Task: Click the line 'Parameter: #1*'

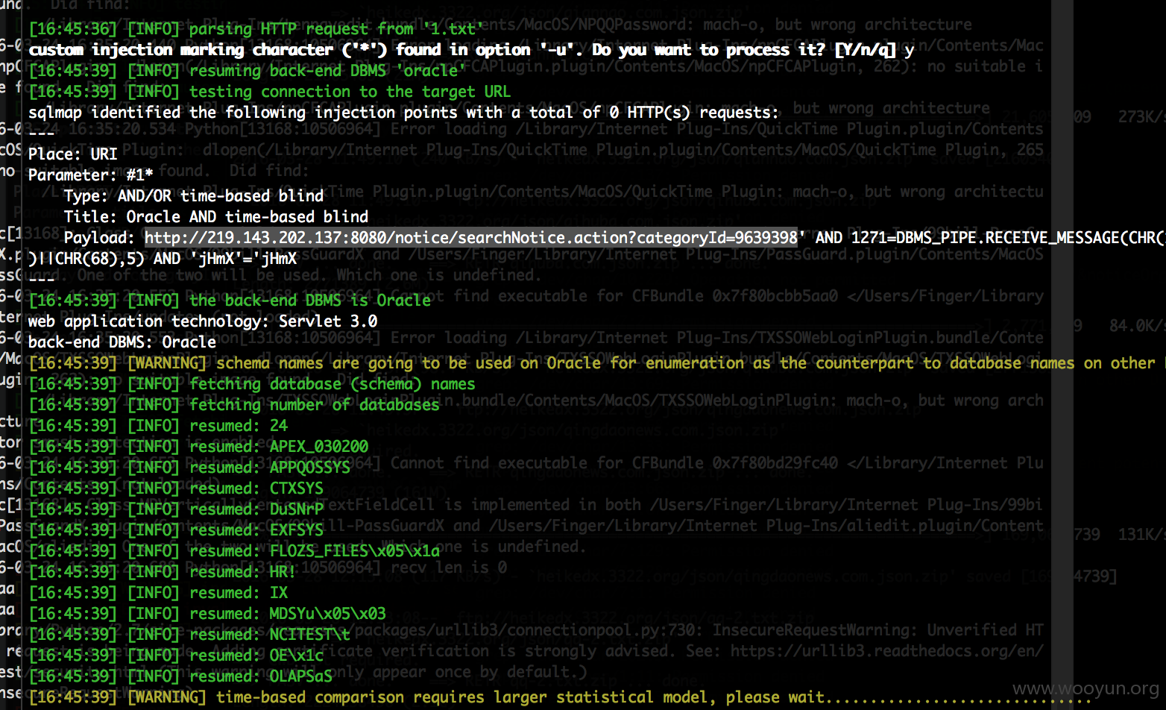Action: (91, 175)
